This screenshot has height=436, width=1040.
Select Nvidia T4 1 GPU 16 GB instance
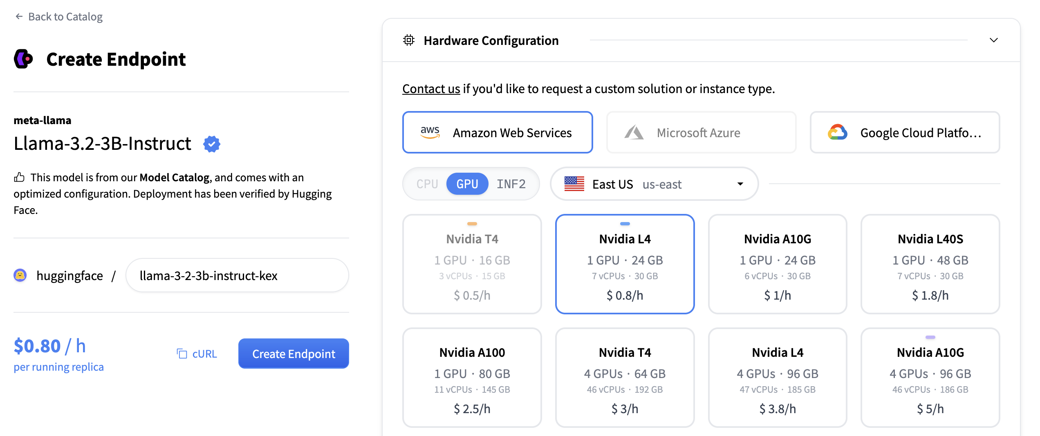click(472, 264)
